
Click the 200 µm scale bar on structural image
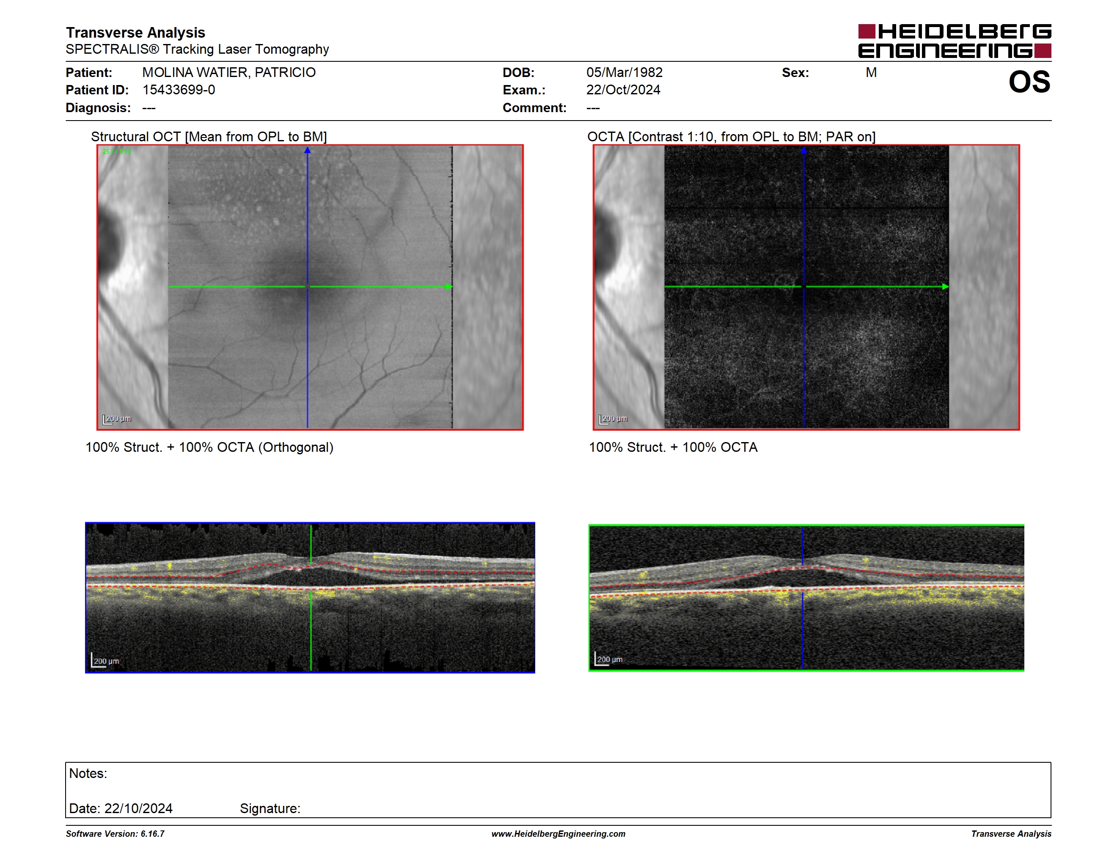117,419
